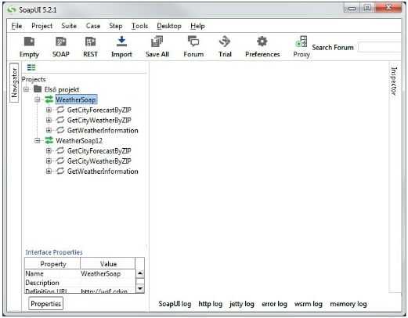The image size is (408, 318).
Task: Click operation icon of GetWeatherInformation under WeatherSoap
Action: (x=60, y=130)
